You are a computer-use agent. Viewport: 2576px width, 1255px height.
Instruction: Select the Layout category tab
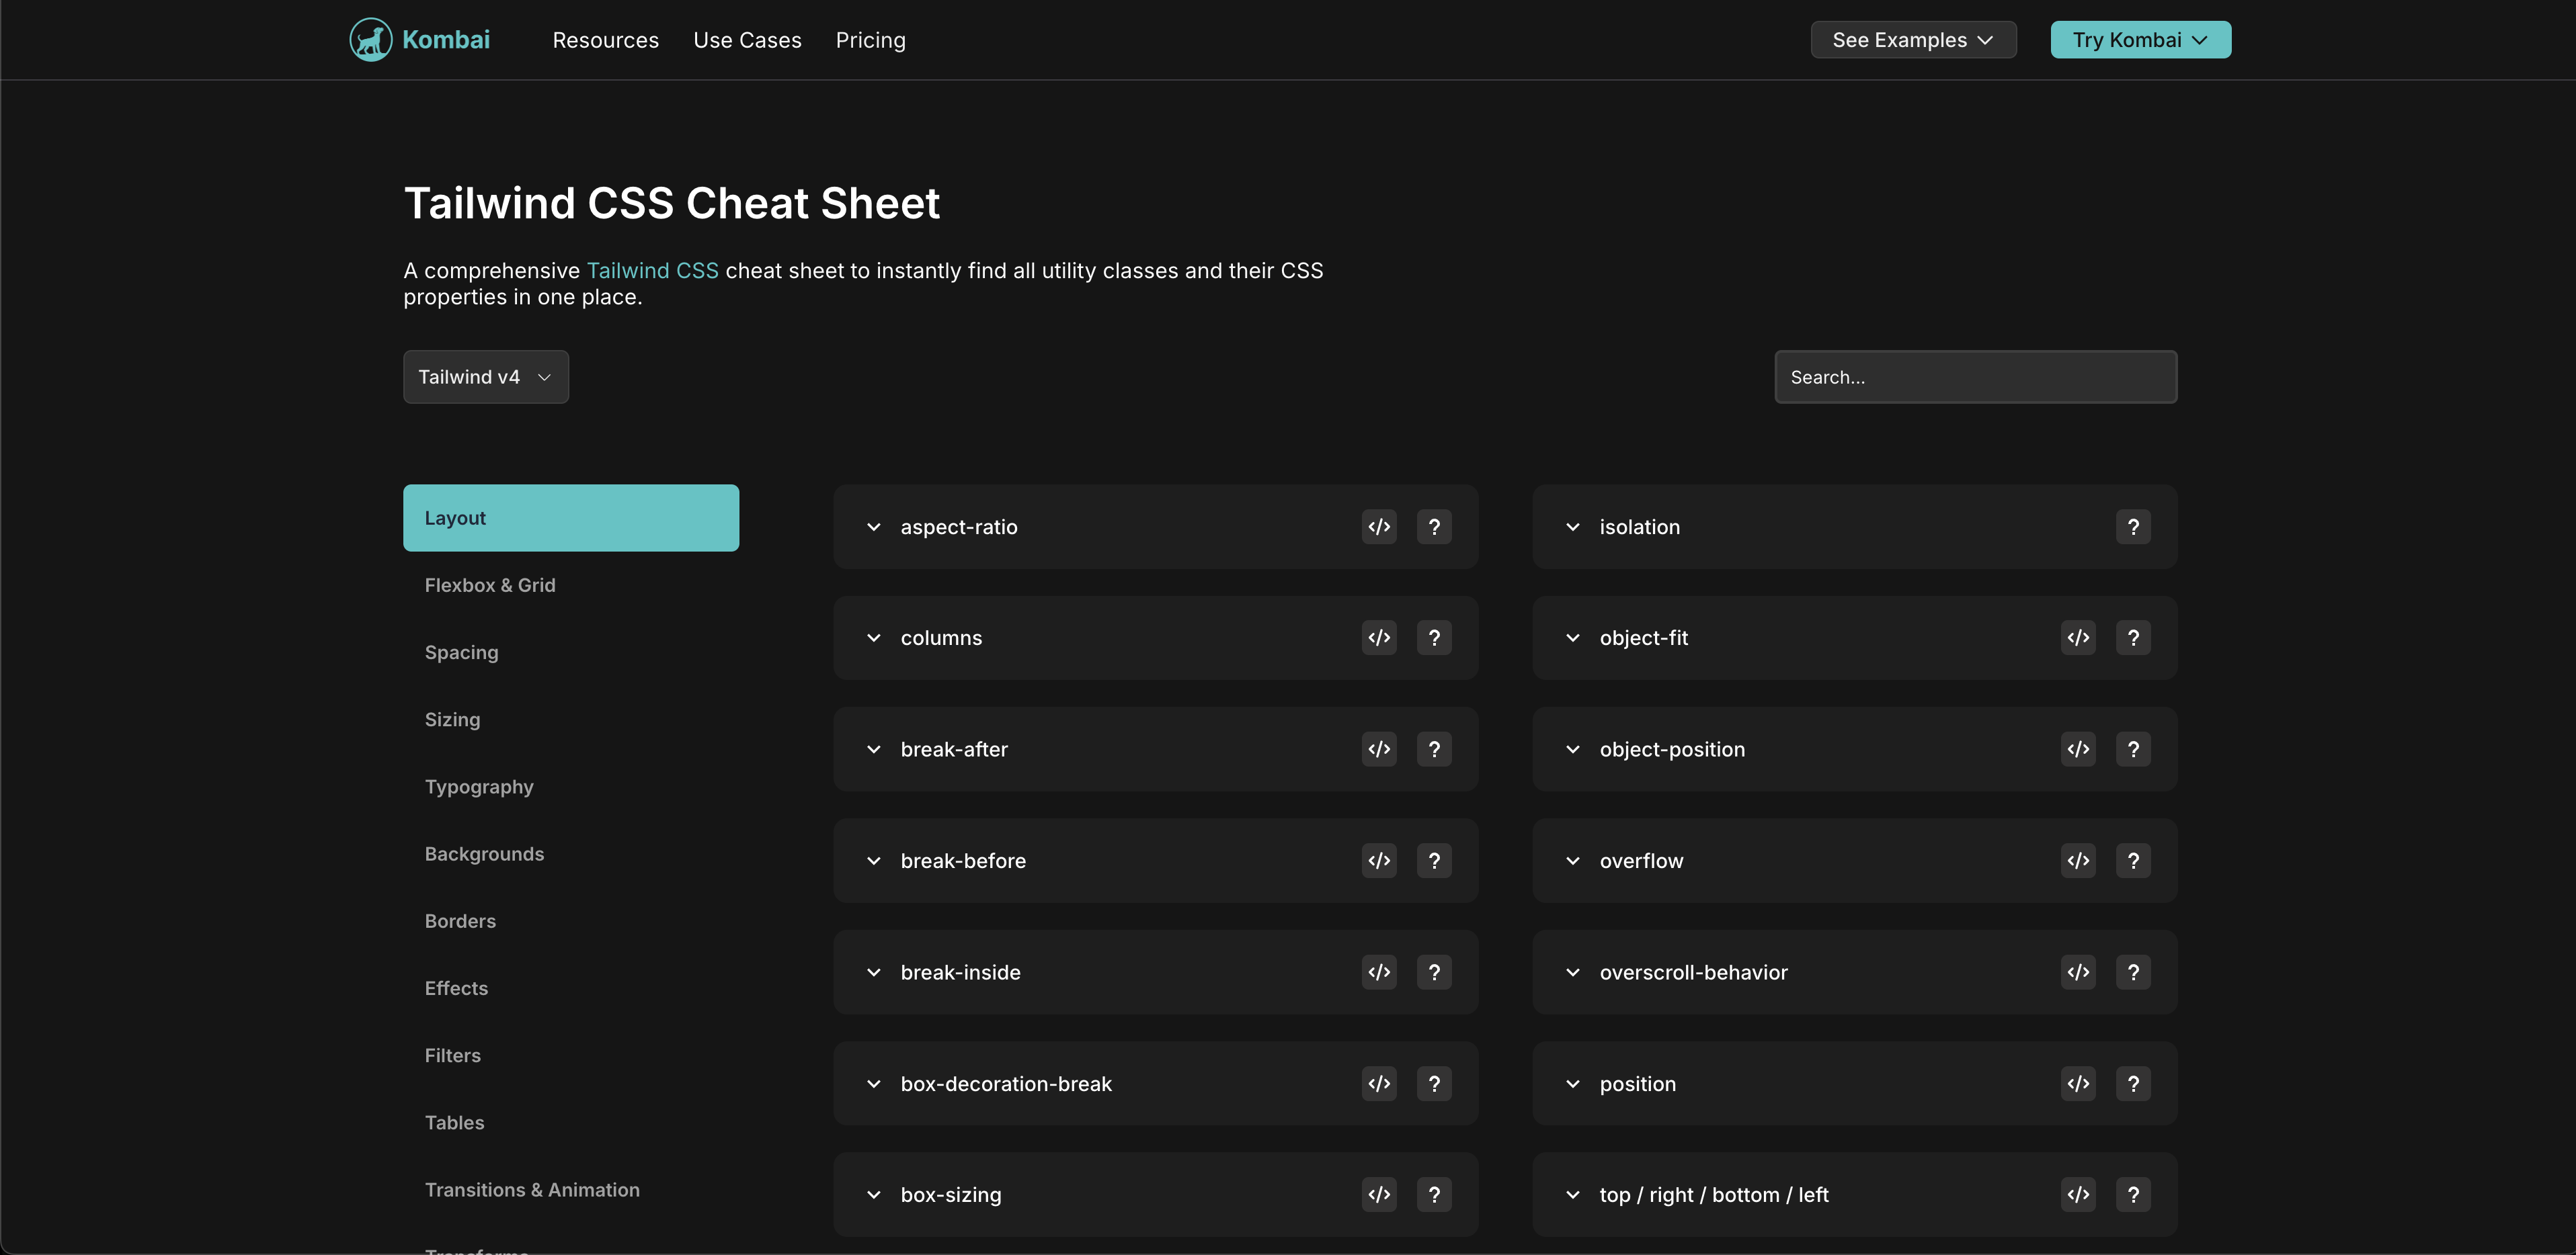click(571, 517)
